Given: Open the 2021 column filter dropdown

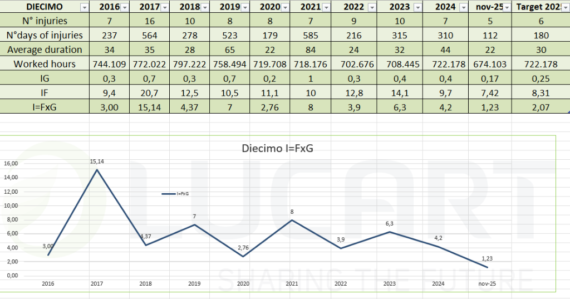Looking at the screenshot, I should [x=325, y=7].
